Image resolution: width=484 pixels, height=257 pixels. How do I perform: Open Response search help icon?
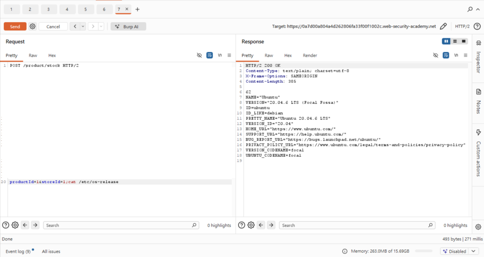tap(242, 225)
